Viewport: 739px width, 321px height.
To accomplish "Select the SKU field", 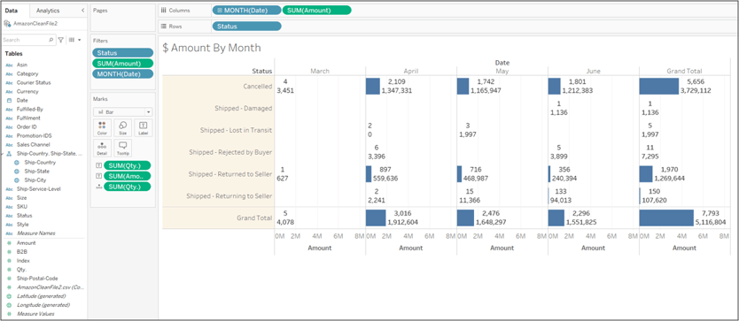I will [x=21, y=207].
